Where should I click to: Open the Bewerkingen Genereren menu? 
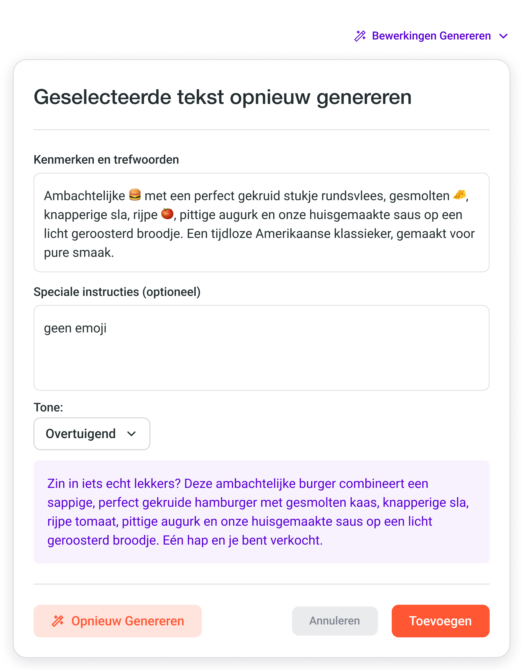coord(431,36)
